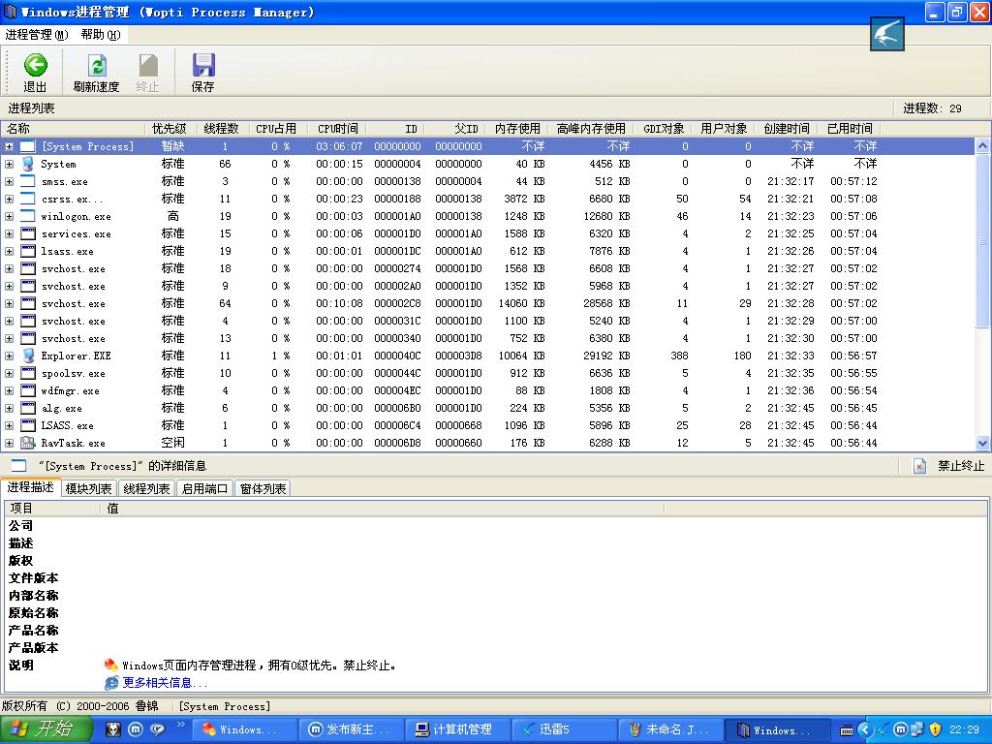Viewport: 992px width, 744px height.
Task: Select the LSASS.exe row with ID 000006C4
Action: click(x=487, y=426)
